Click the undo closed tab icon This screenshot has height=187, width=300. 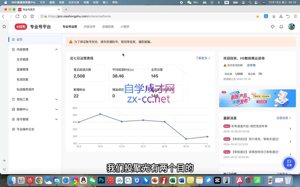pos(288,16)
